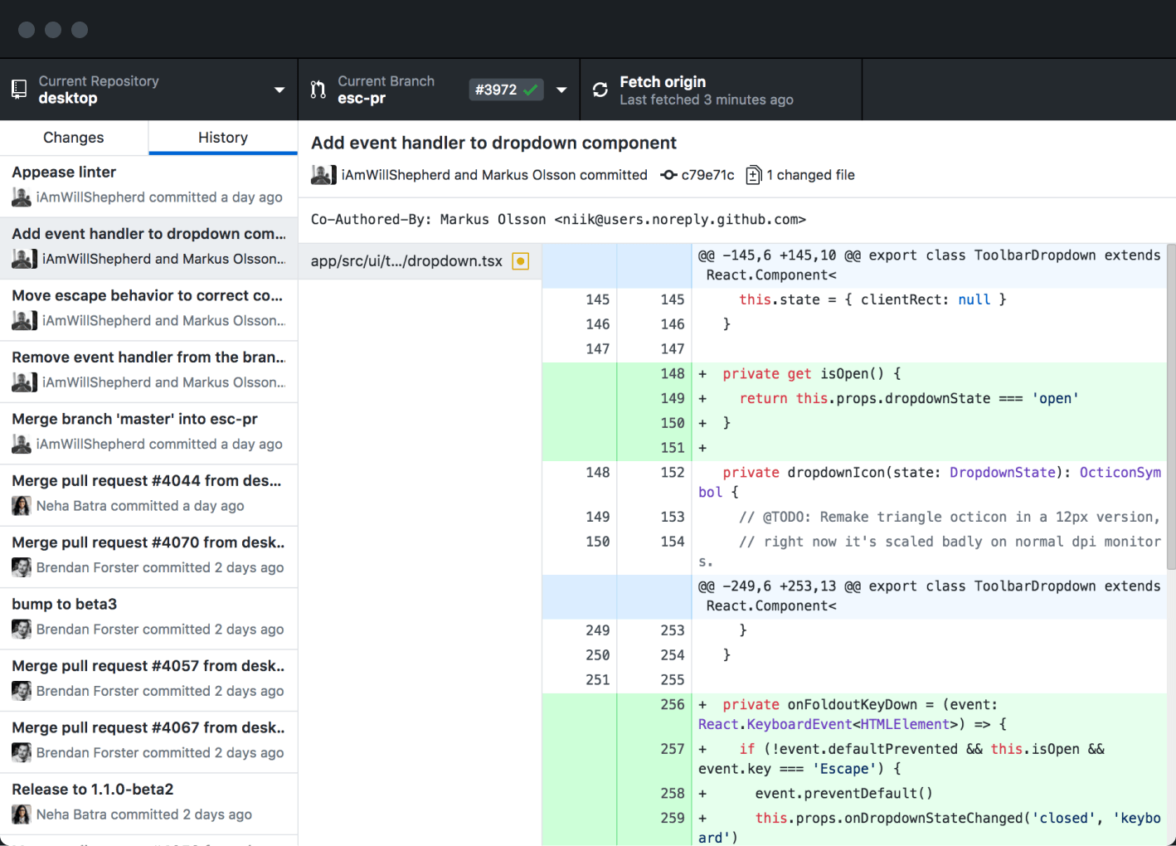
Task: Click the avatar in the commit details header
Action: (323, 174)
